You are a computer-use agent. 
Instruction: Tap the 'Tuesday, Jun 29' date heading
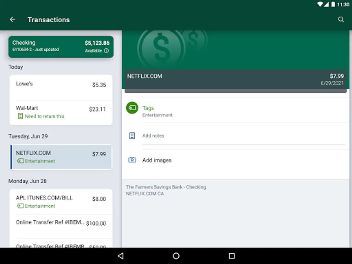pos(28,136)
